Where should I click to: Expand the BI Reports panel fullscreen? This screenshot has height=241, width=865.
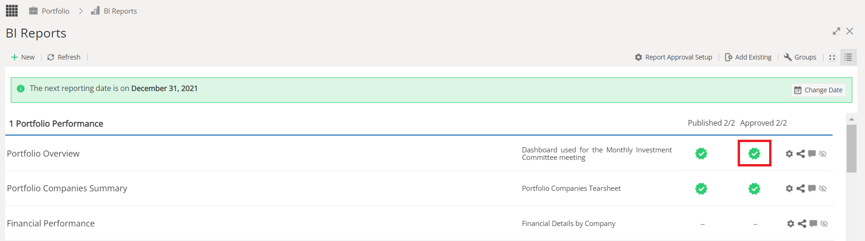pyautogui.click(x=836, y=31)
